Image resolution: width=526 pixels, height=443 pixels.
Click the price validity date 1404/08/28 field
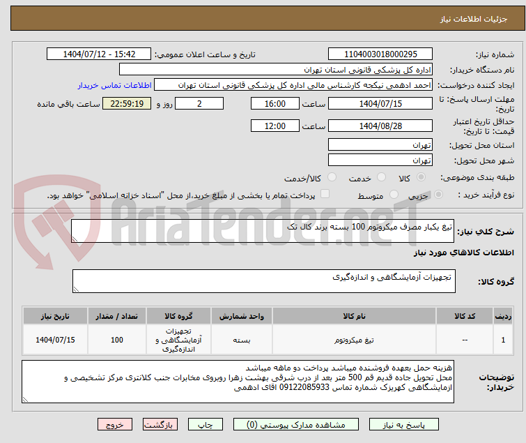tap(380, 126)
